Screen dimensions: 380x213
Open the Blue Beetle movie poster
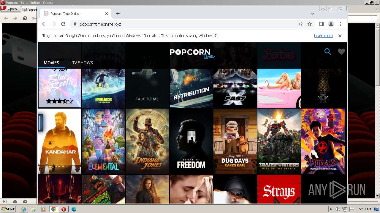[59, 88]
